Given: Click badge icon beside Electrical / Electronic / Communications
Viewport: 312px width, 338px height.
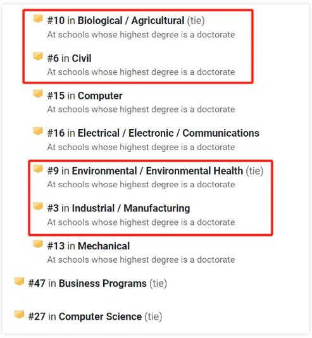Looking at the screenshot, I should click(x=38, y=131).
